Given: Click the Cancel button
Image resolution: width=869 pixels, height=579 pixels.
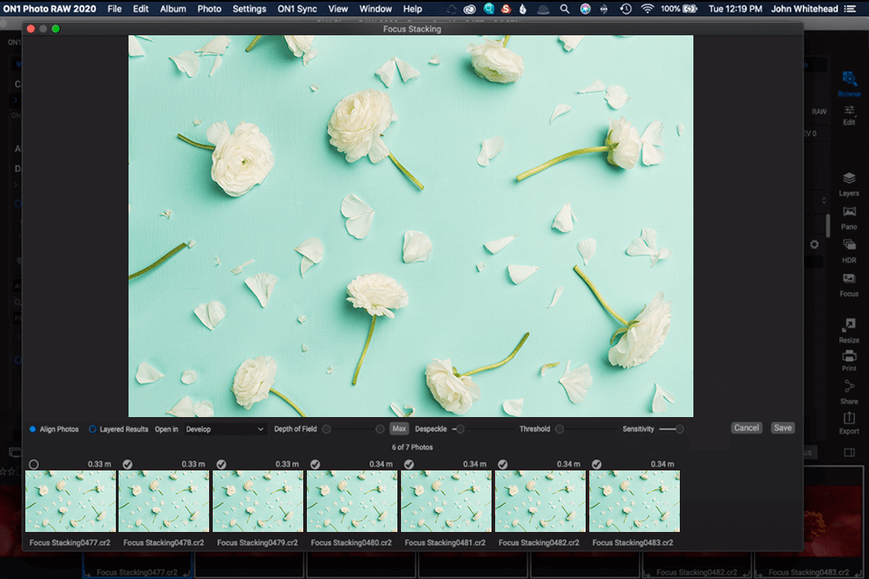Looking at the screenshot, I should click(746, 428).
